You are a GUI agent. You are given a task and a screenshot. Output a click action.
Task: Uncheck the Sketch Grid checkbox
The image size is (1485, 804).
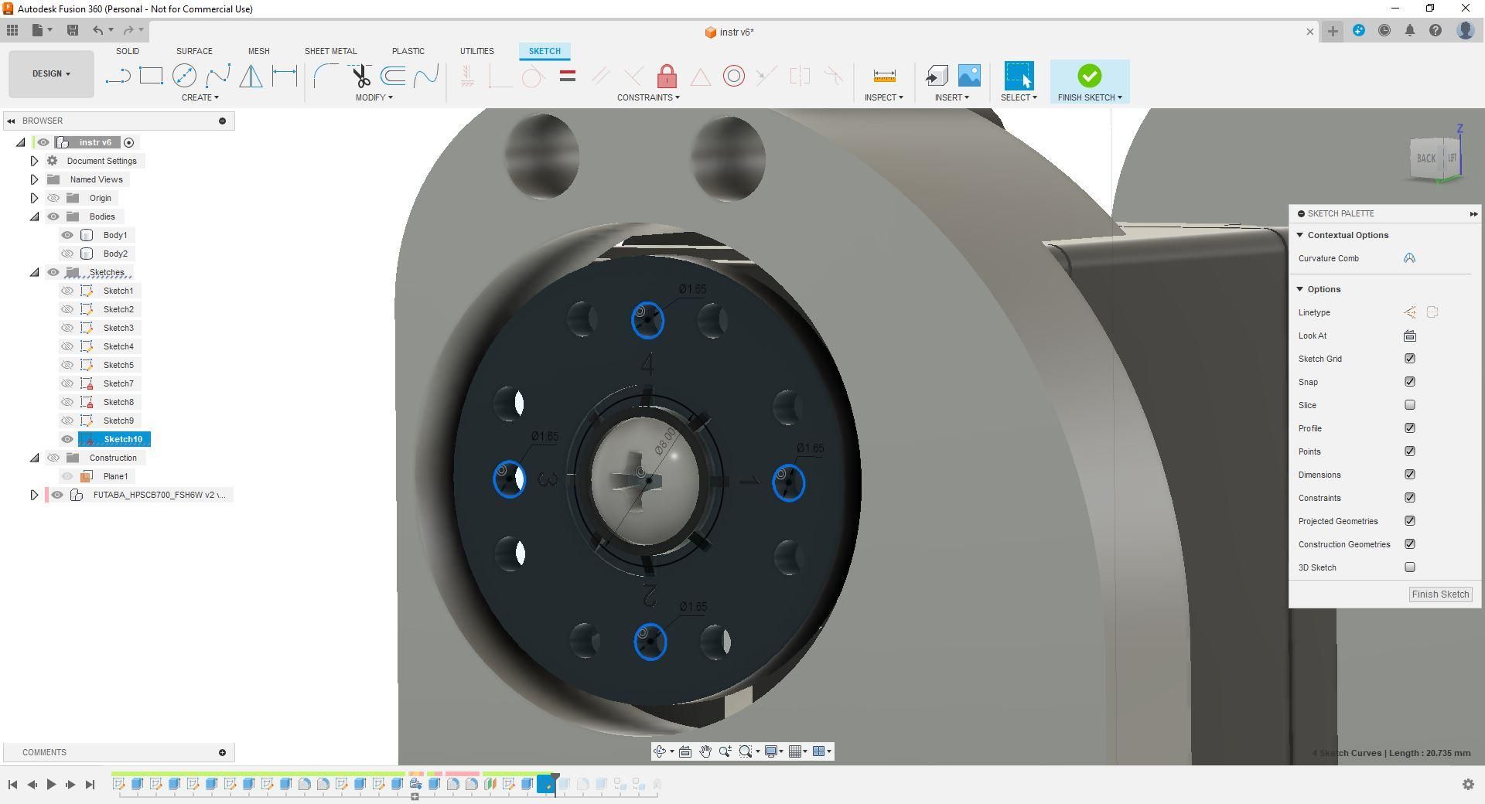(1410, 359)
